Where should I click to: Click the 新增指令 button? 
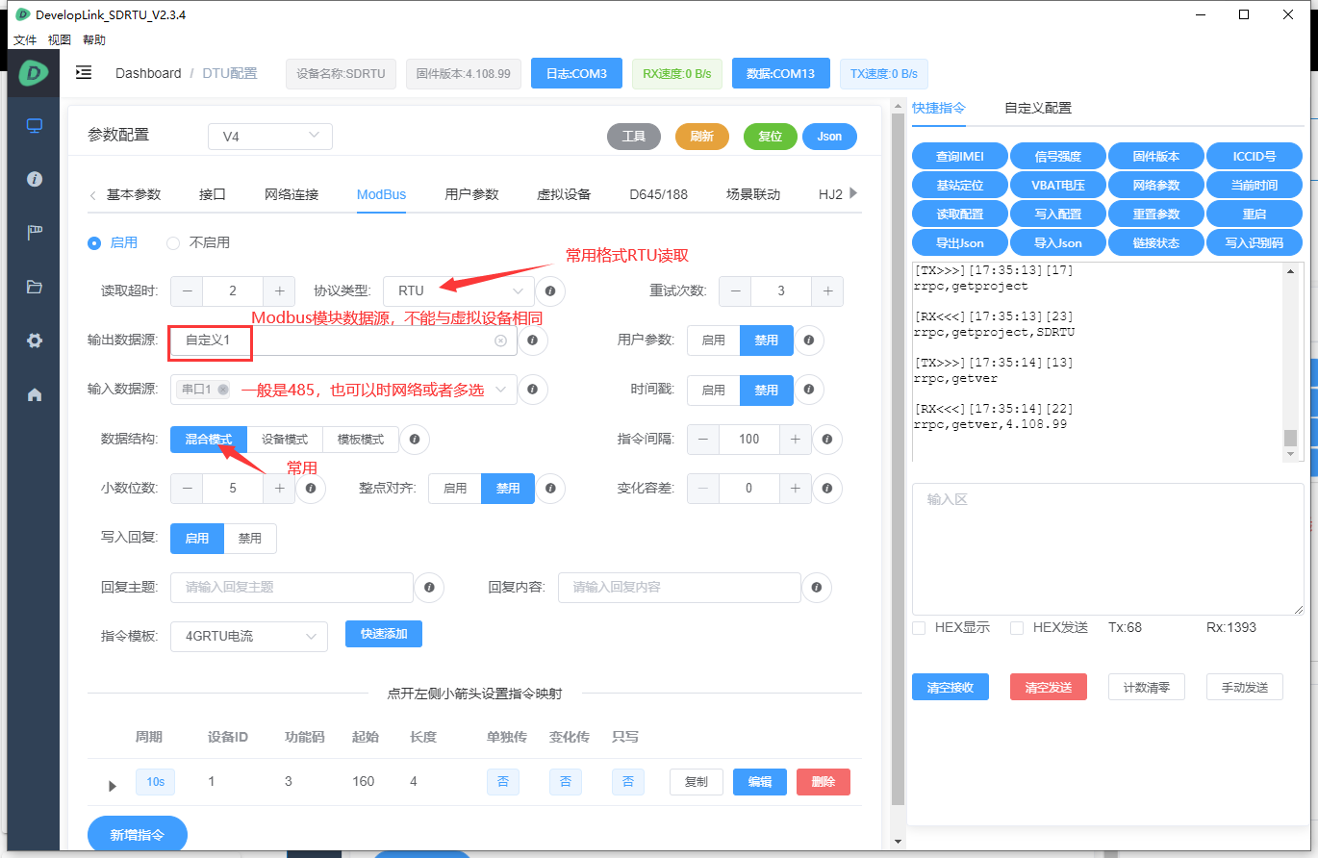point(138,835)
